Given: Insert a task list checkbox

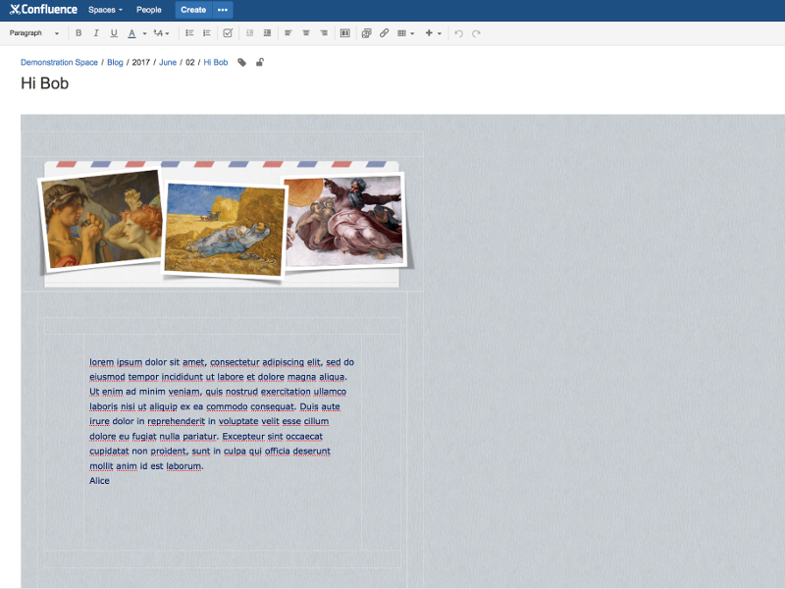Looking at the screenshot, I should click(228, 33).
